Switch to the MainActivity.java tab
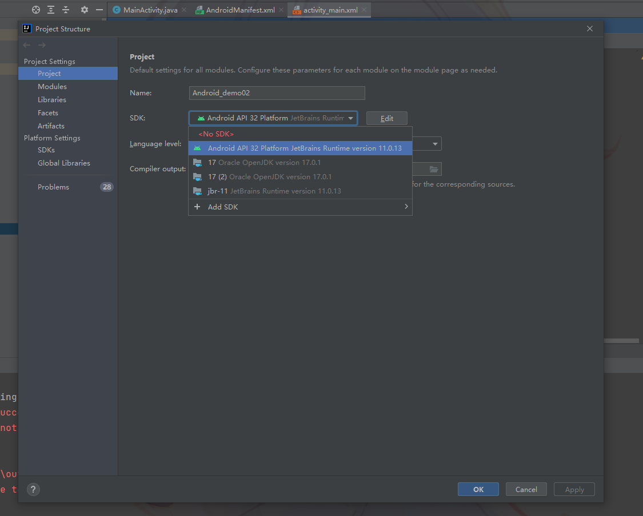 coord(150,10)
